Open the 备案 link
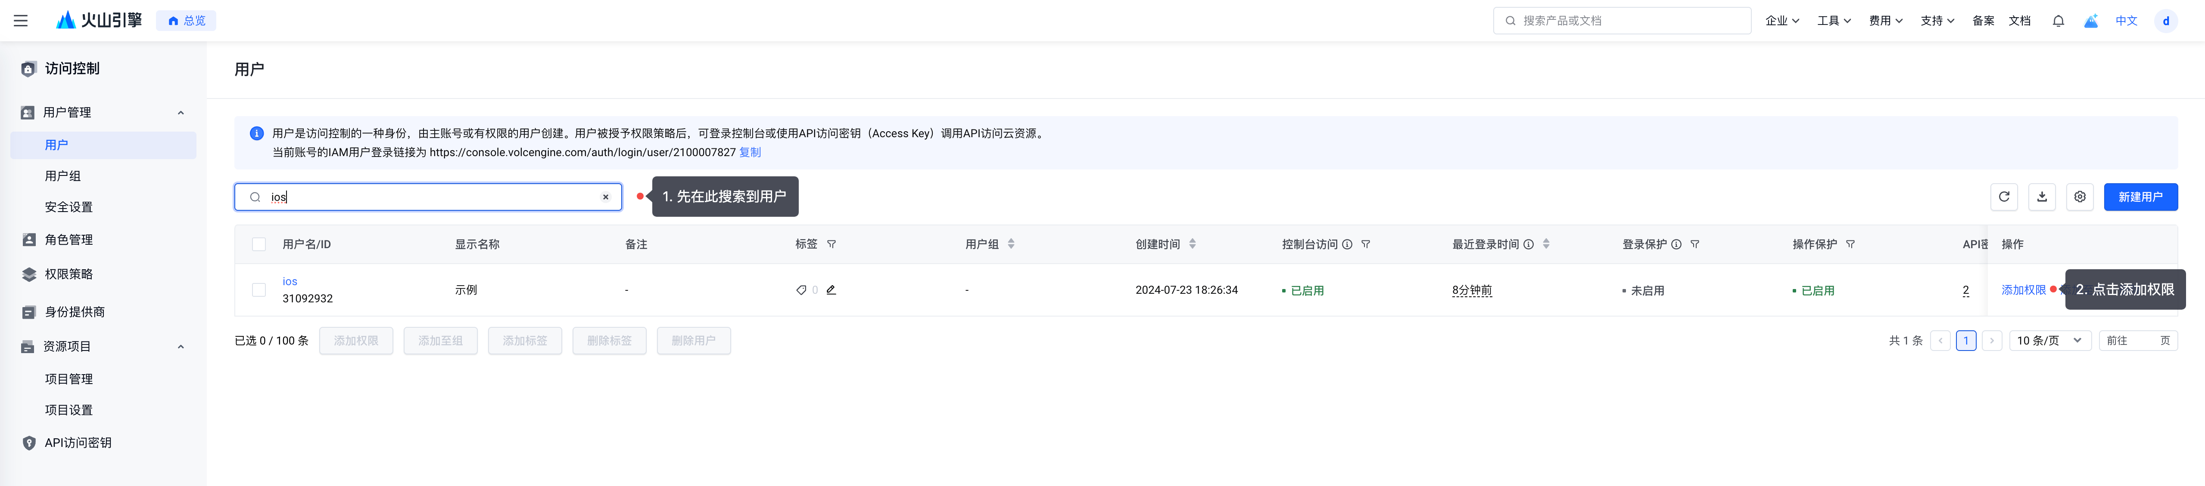The height and width of the screenshot is (486, 2205). [1983, 21]
